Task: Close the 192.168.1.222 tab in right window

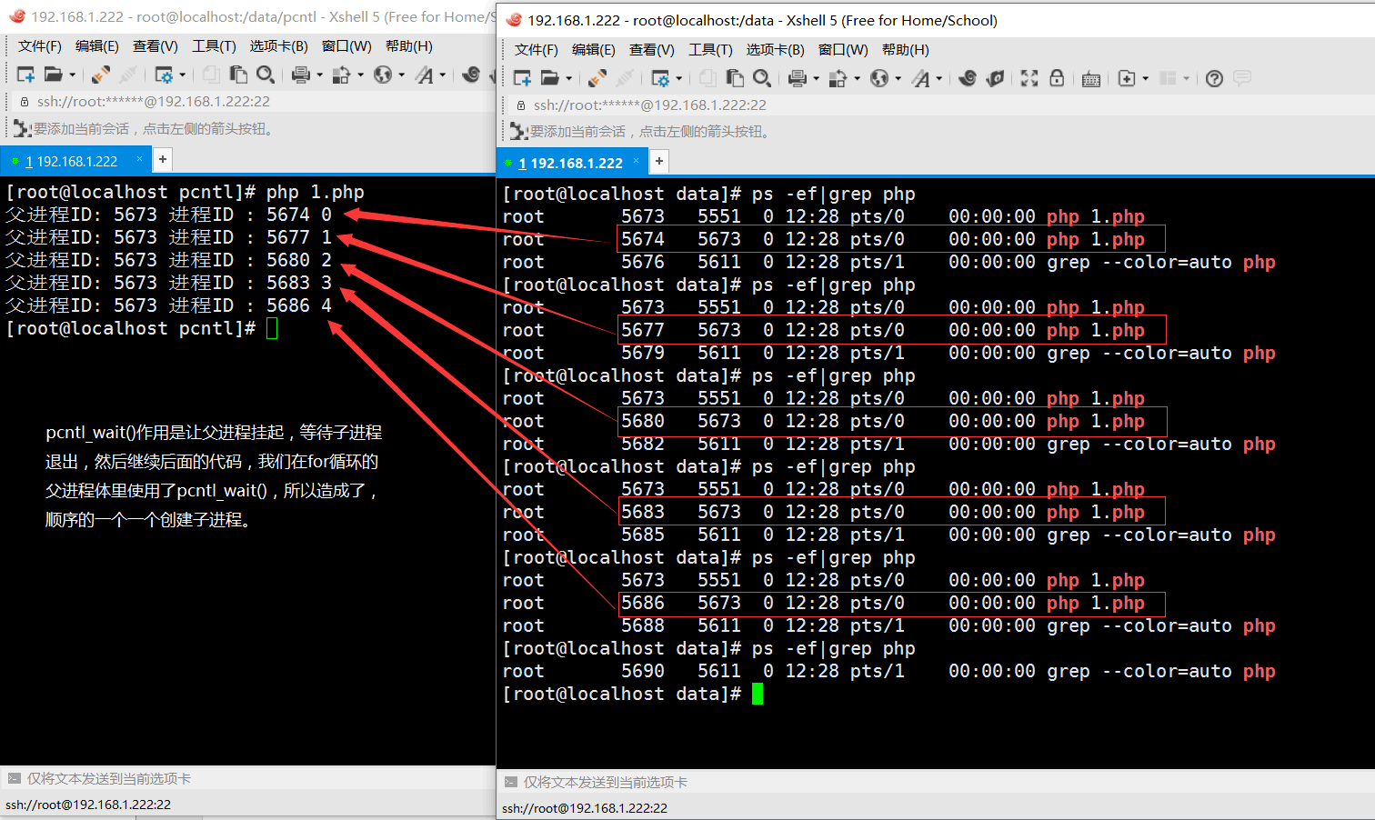Action: coord(637,161)
